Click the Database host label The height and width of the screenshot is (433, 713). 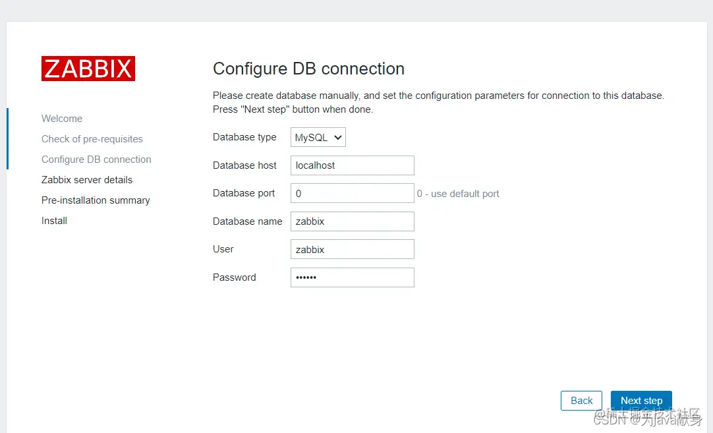click(244, 165)
